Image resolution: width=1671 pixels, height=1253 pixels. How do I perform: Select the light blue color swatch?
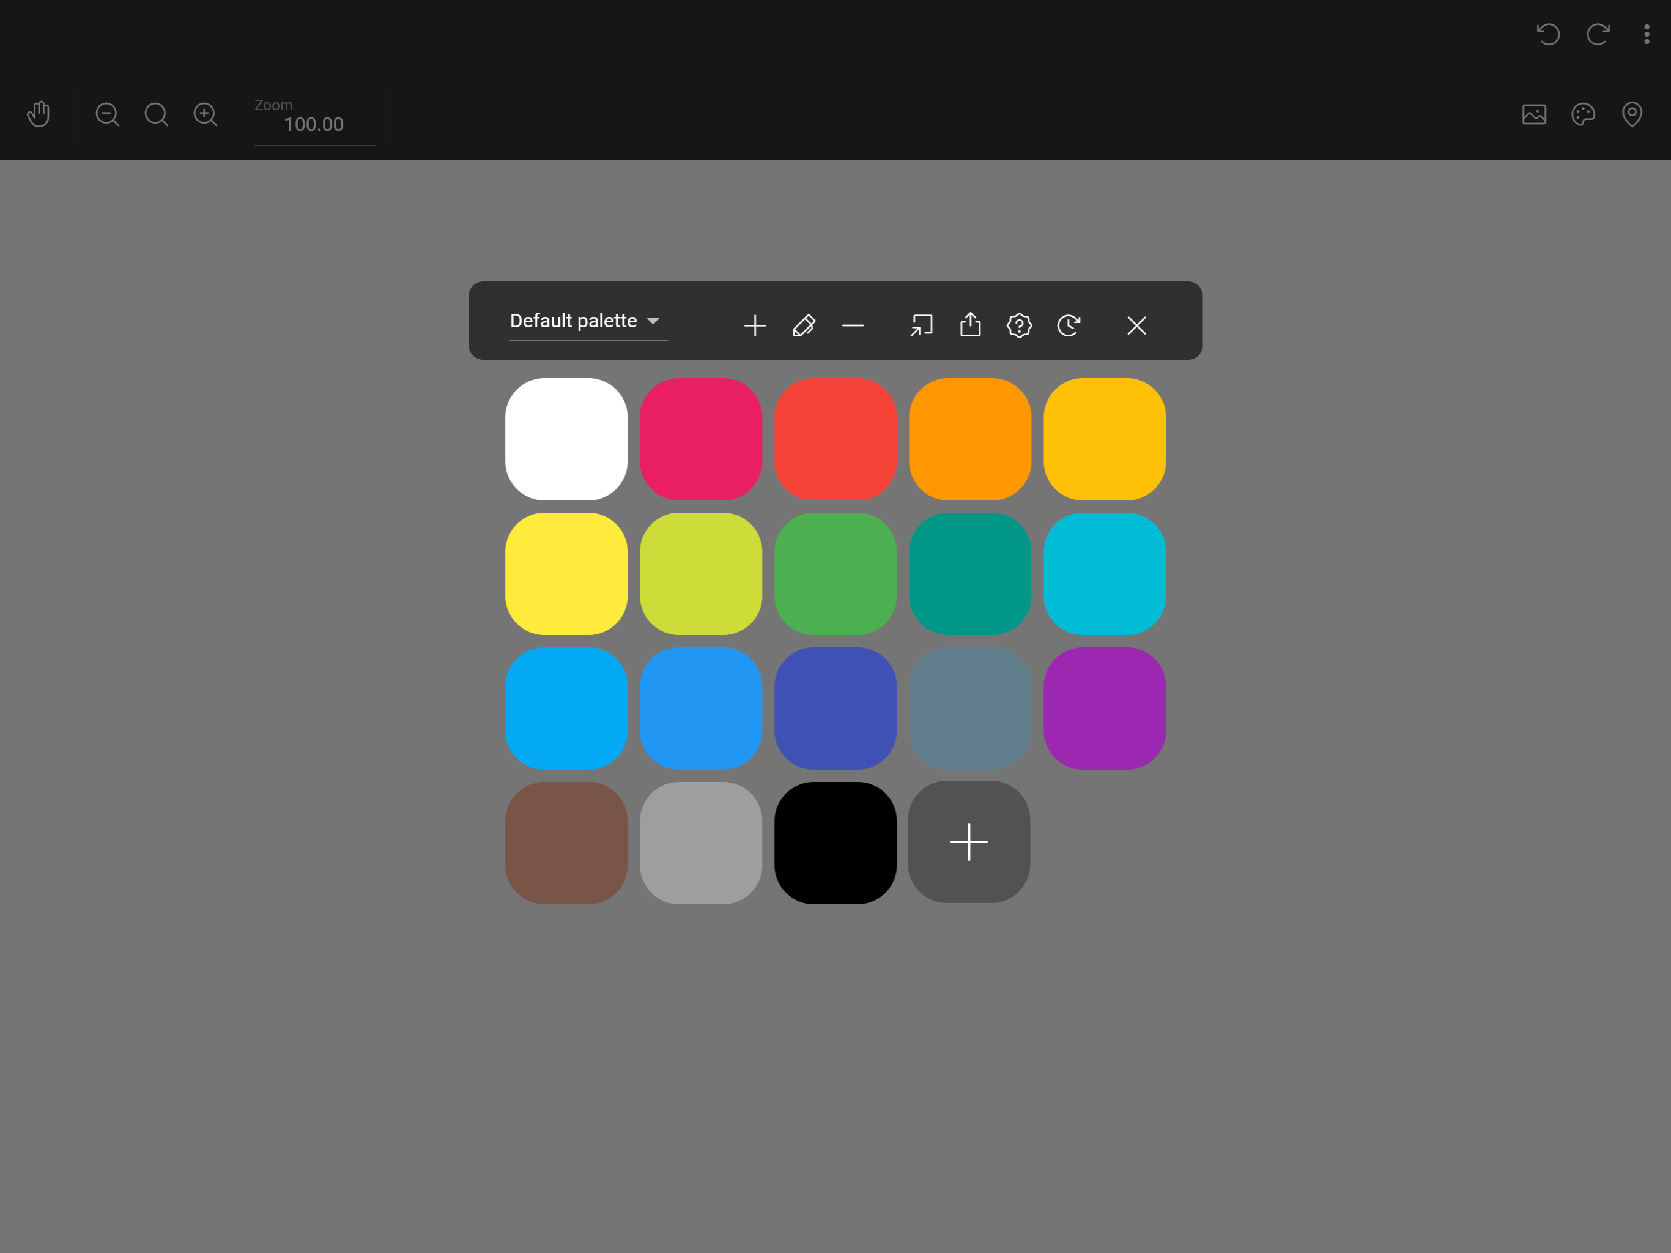click(x=566, y=708)
